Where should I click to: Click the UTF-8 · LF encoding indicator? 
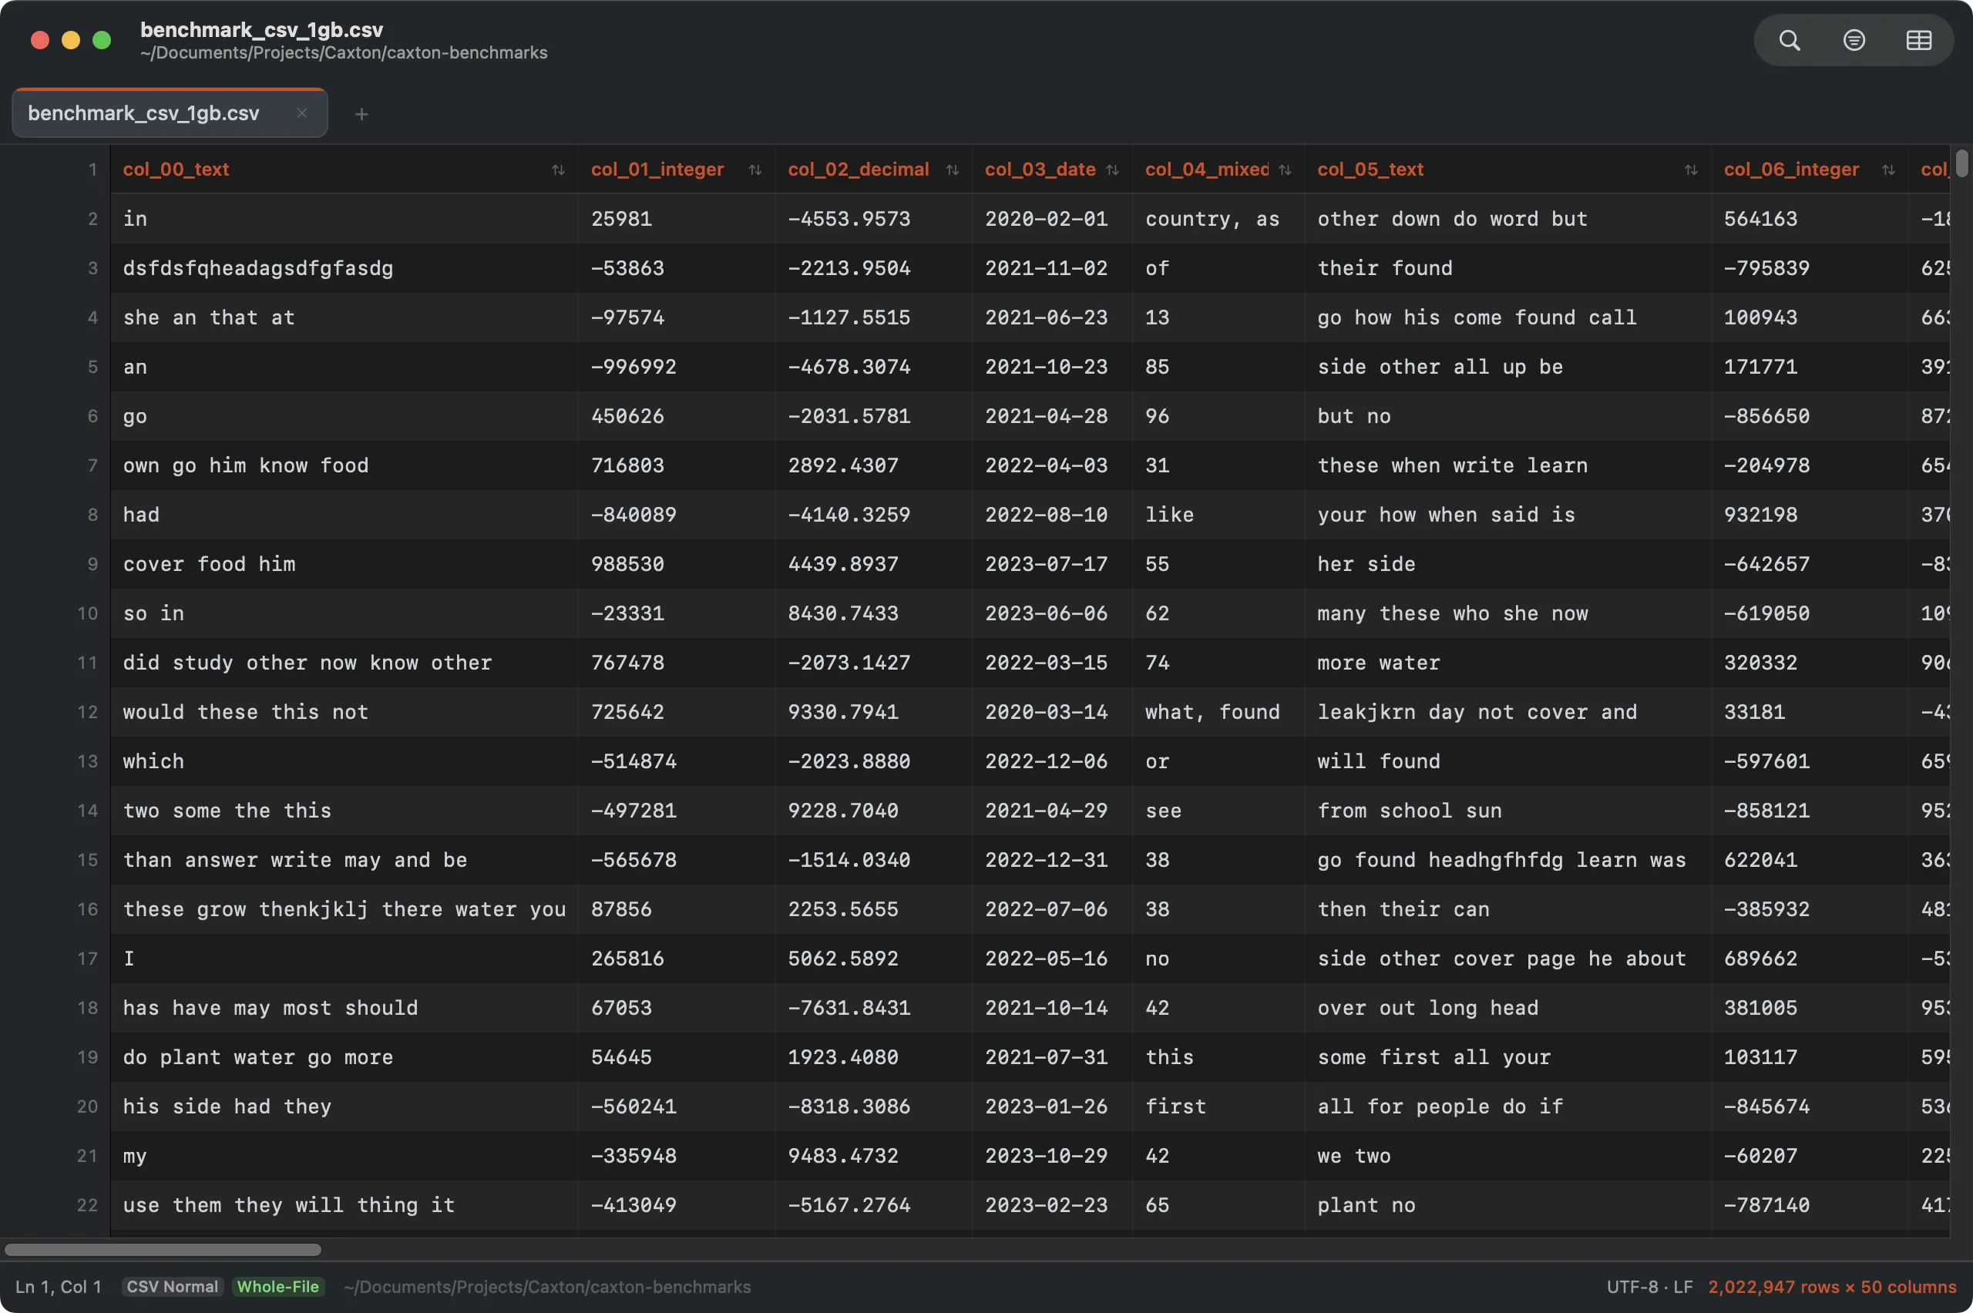point(1649,1286)
